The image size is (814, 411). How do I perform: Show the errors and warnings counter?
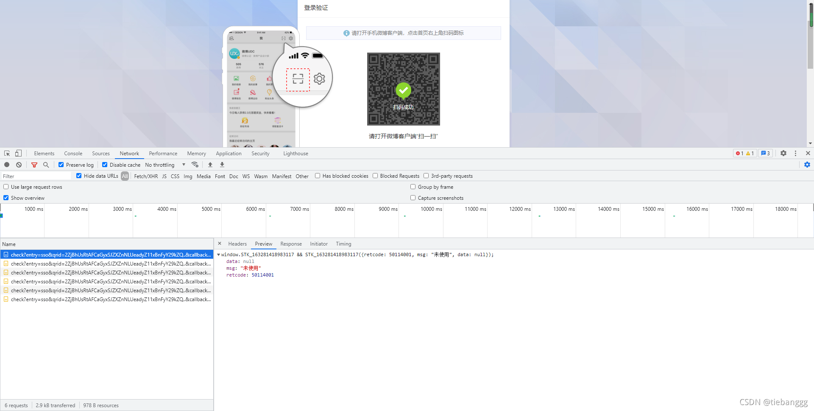745,154
